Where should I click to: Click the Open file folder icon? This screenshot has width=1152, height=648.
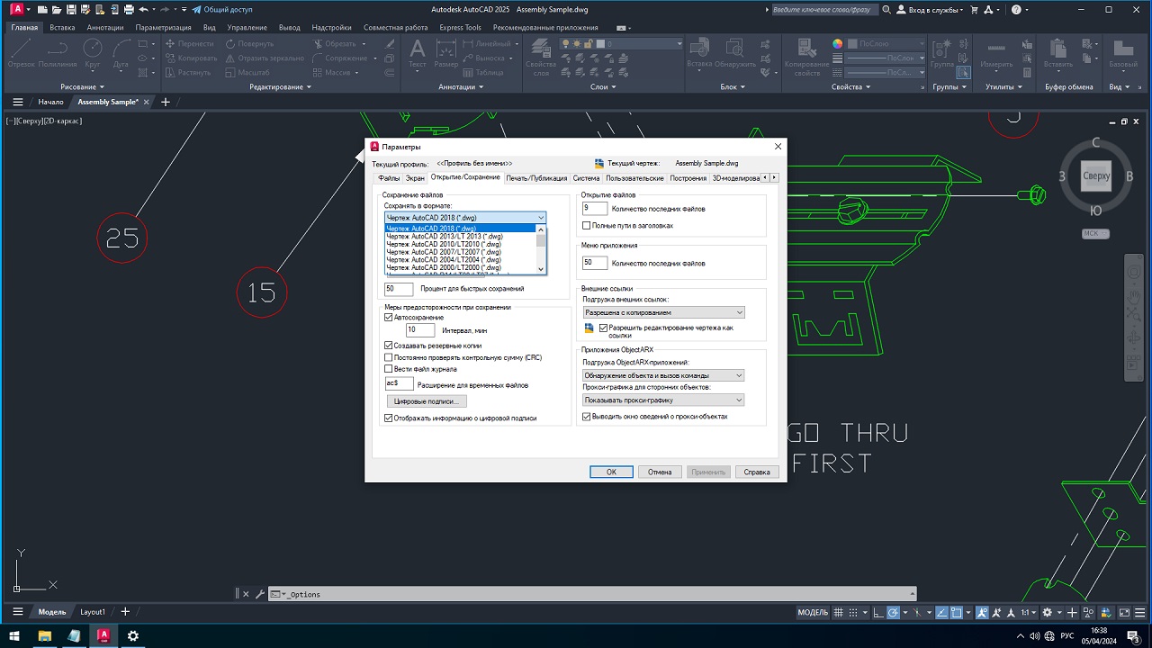(56, 10)
